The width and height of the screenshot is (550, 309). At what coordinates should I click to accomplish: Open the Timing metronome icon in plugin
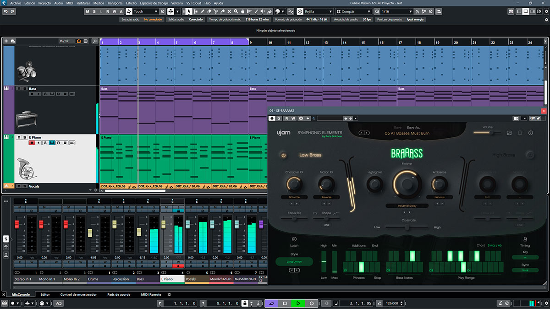click(x=525, y=239)
